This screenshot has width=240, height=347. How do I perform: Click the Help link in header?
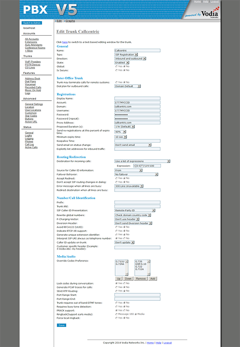(x=206, y=2)
